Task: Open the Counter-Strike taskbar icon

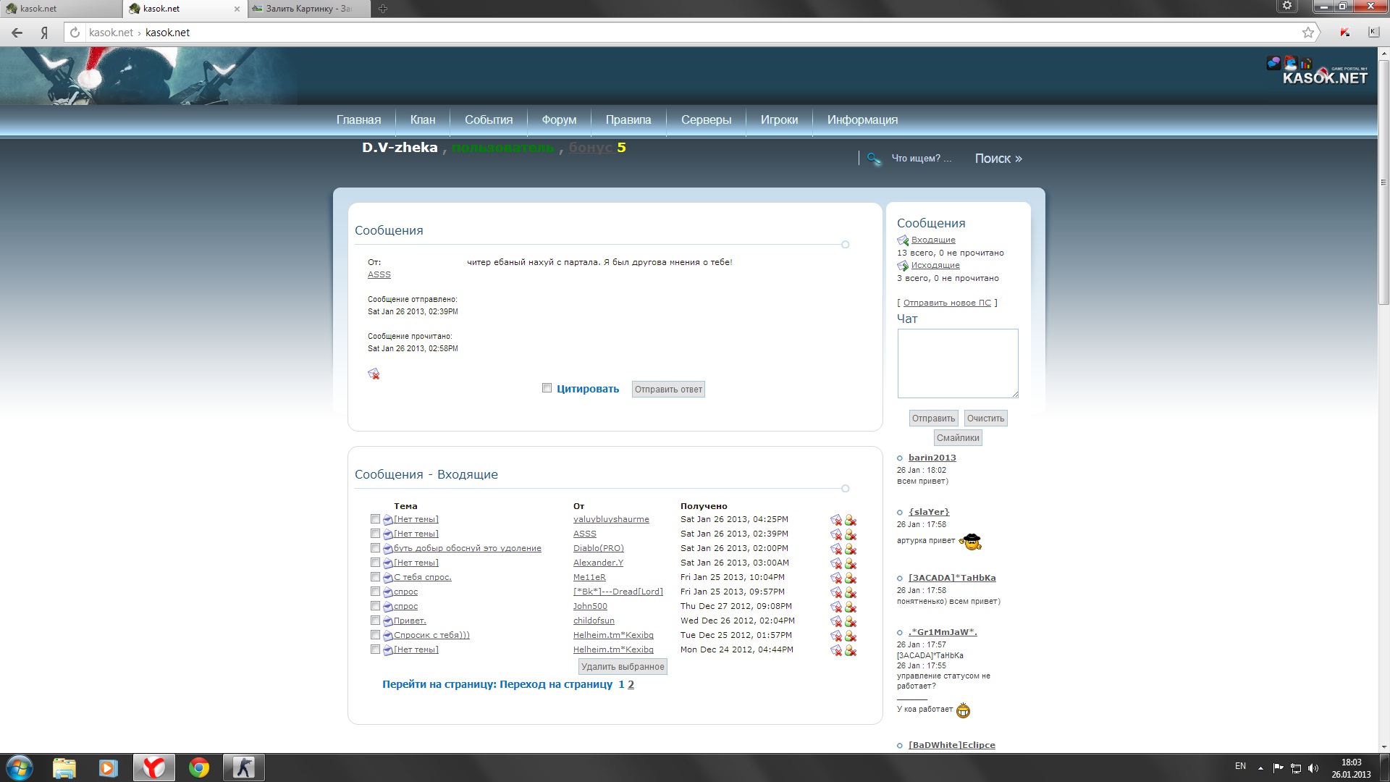Action: coord(244,768)
